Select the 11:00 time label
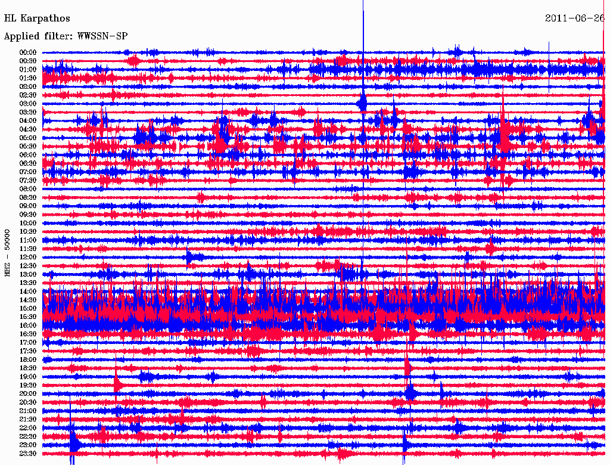This screenshot has width=610, height=465. 28,240
